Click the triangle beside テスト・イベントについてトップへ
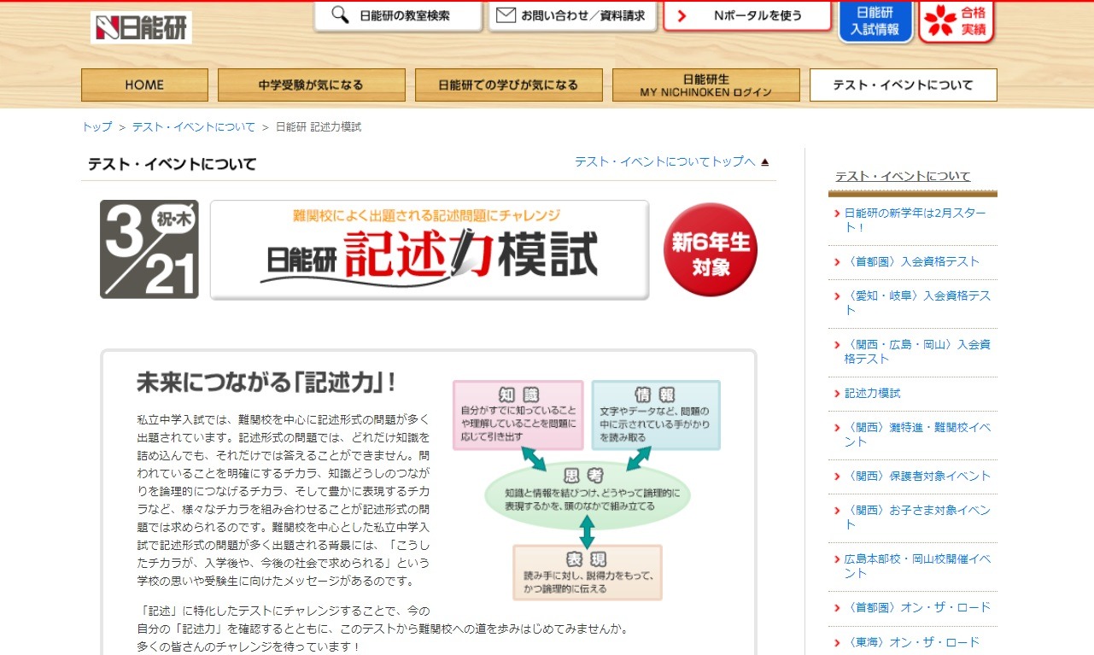 764,161
